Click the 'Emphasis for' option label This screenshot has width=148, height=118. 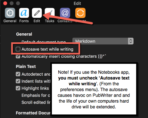(x=36, y=95)
